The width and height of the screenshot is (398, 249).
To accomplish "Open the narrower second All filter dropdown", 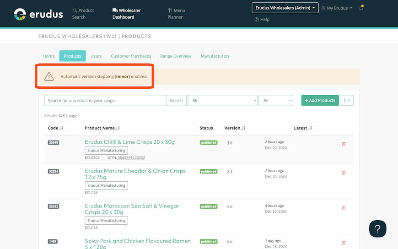I will coord(276,100).
